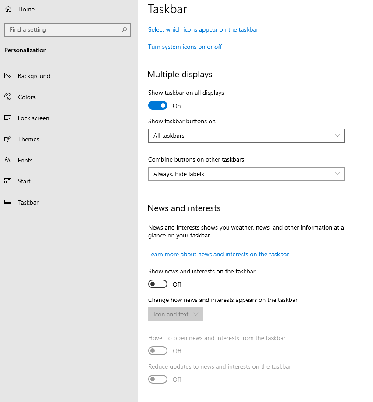Screen dimensions: 373x402
Task: Turn off Show taskbar on all displays
Action: pyautogui.click(x=158, y=105)
